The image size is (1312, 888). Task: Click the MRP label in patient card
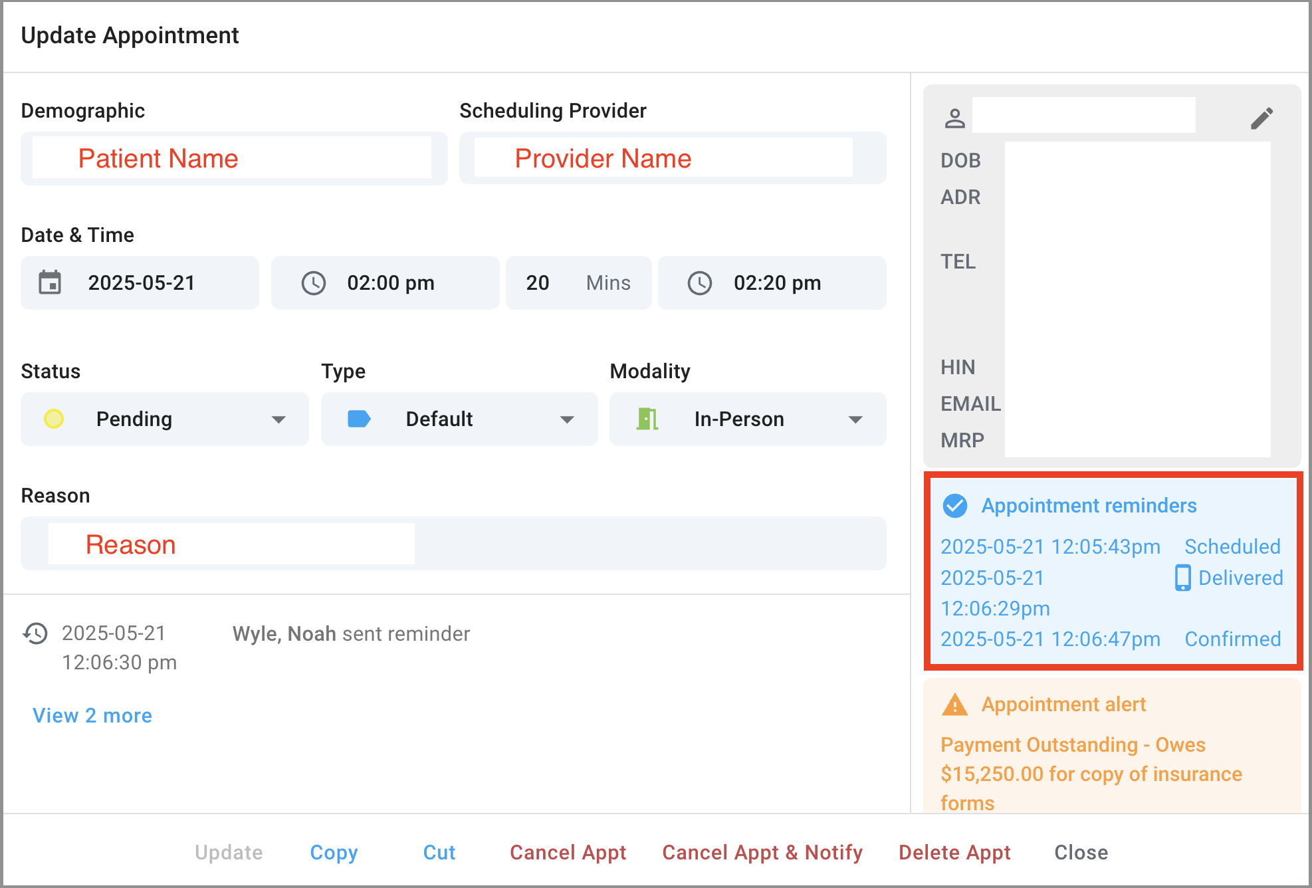click(x=962, y=440)
